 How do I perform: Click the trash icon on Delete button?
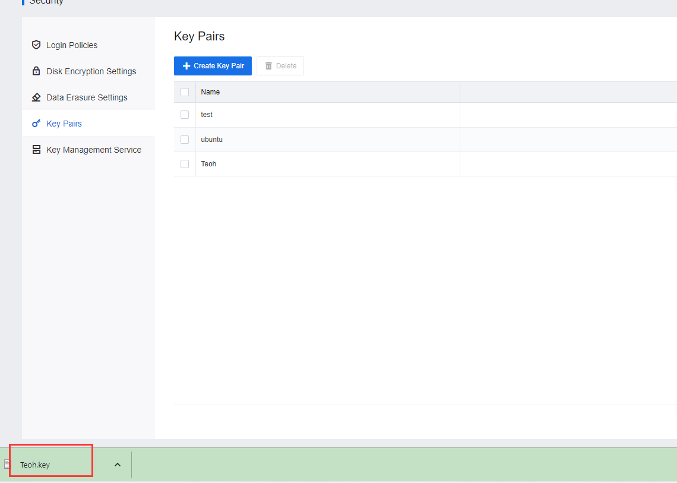tap(268, 66)
